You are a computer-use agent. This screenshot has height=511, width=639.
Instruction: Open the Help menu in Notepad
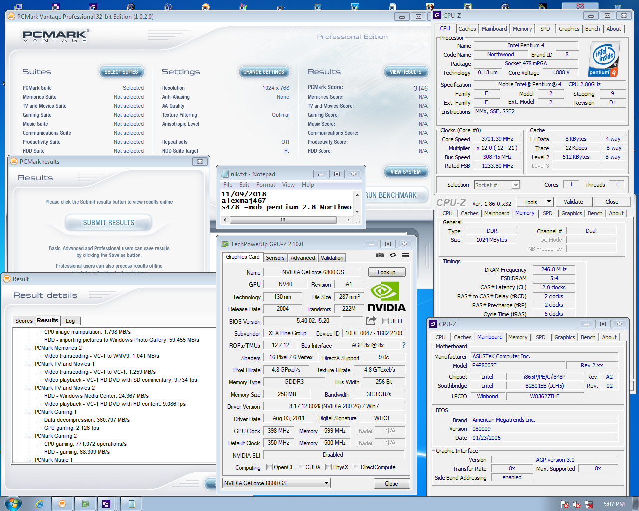click(x=308, y=185)
